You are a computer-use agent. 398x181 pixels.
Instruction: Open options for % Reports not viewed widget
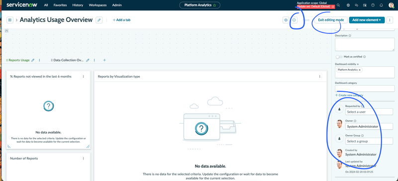click(83, 76)
